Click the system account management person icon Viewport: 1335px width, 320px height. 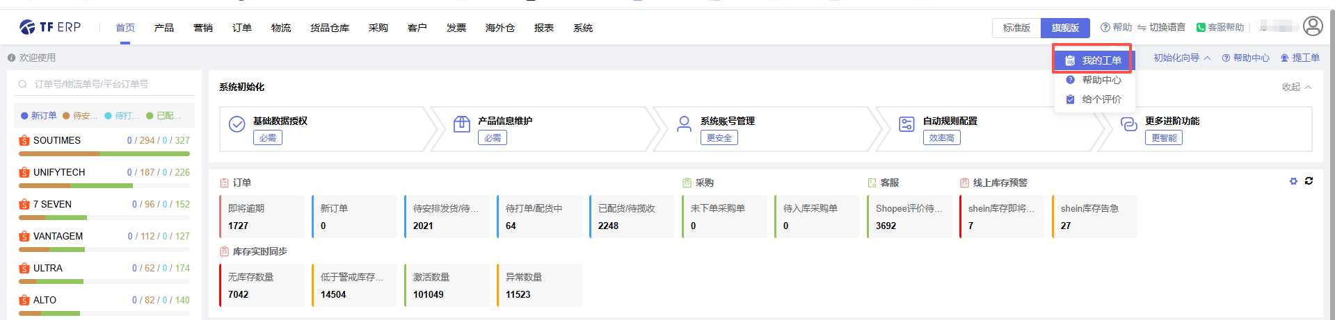(684, 124)
